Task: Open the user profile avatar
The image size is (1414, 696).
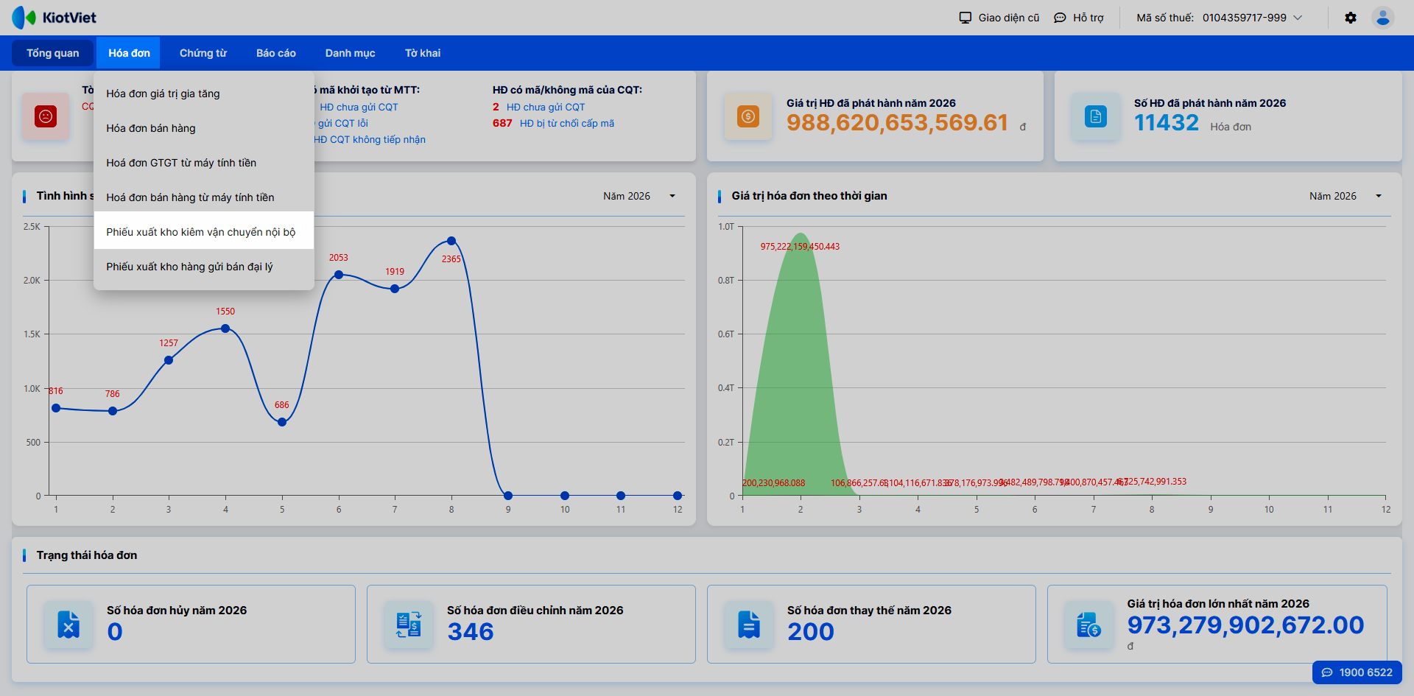Action: 1383,18
